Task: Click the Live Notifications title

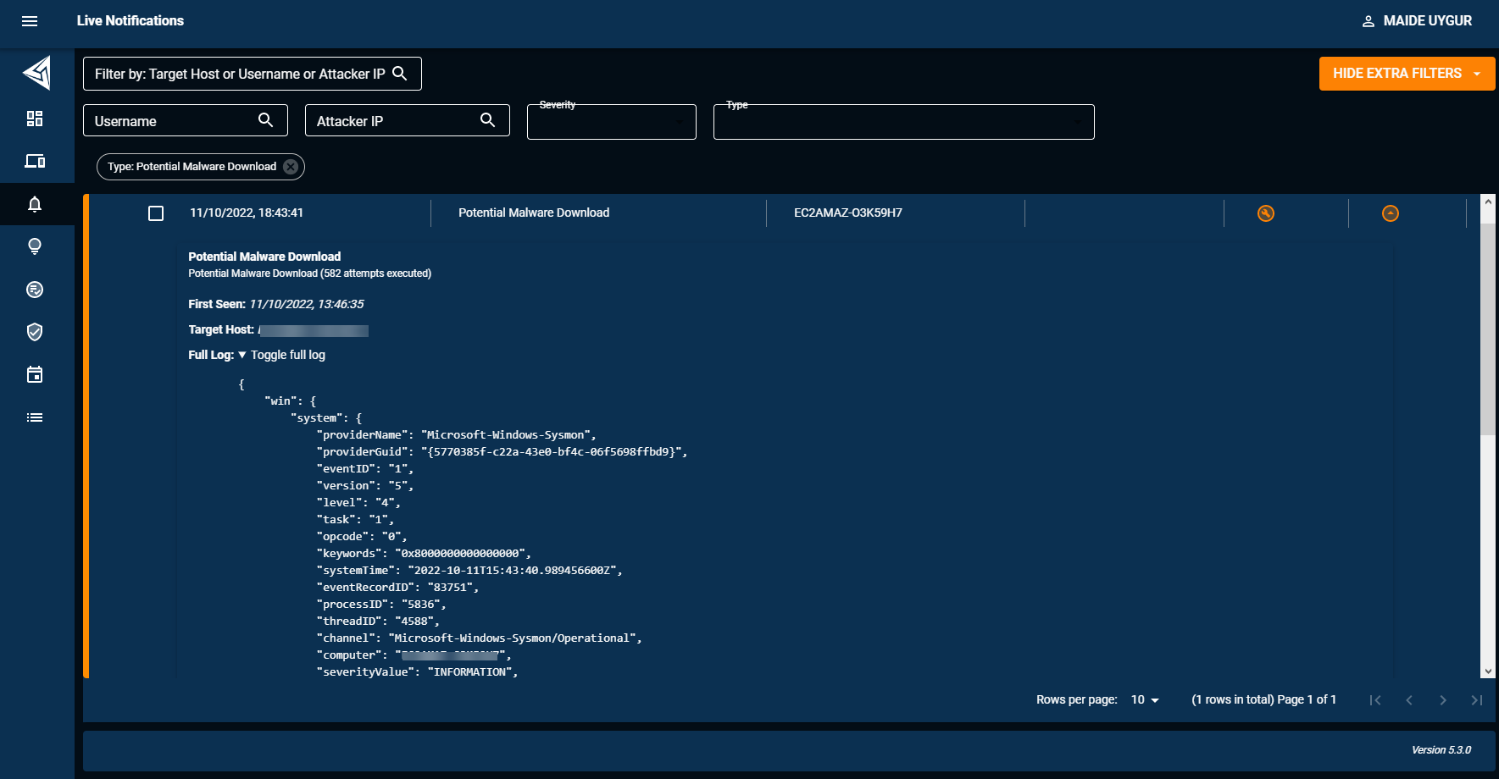Action: click(x=130, y=21)
